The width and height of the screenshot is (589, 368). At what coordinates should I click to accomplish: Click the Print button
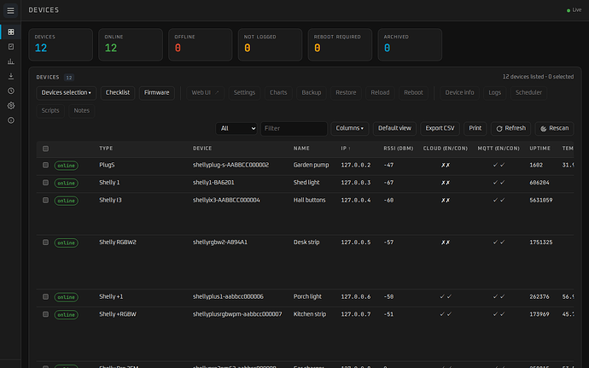pos(475,129)
